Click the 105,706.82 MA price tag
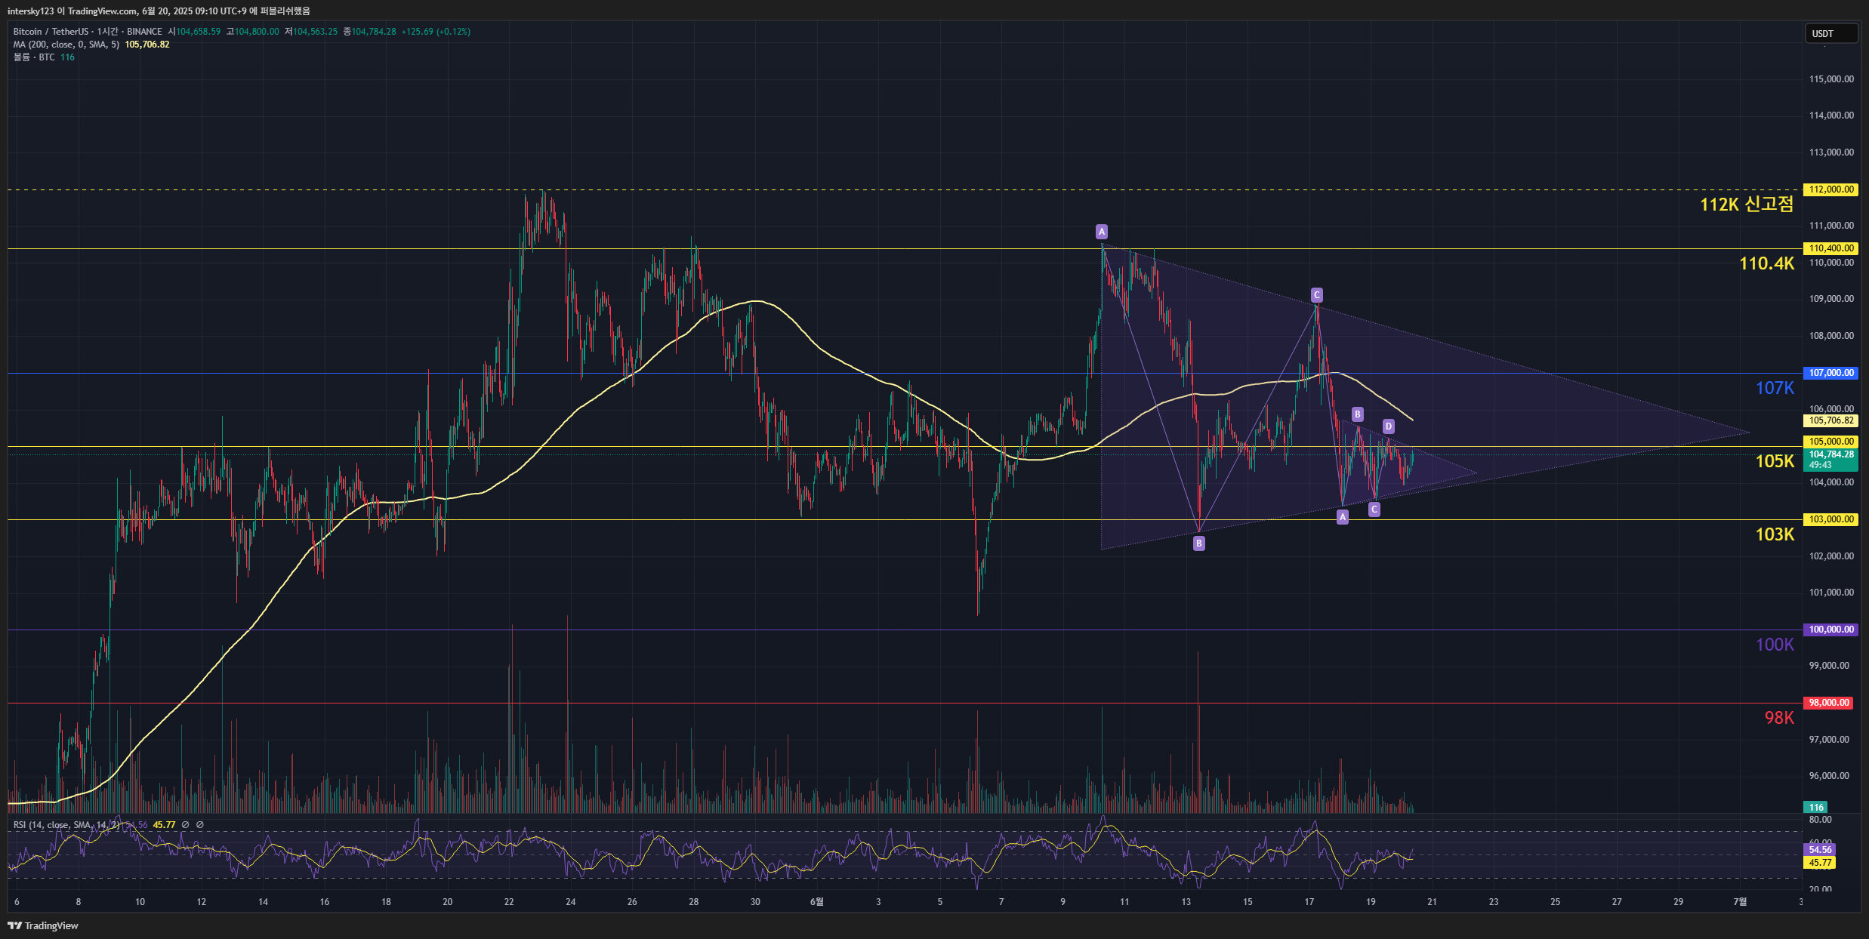Viewport: 1869px width, 939px height. (x=1830, y=420)
